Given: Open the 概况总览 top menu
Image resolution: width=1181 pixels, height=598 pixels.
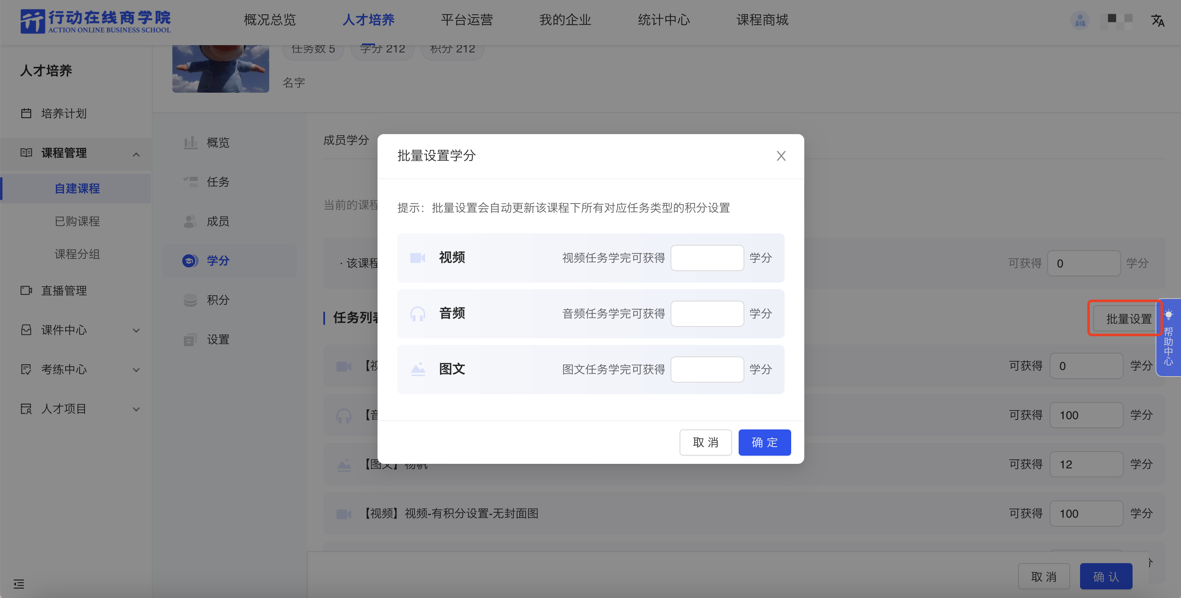Looking at the screenshot, I should point(270,20).
